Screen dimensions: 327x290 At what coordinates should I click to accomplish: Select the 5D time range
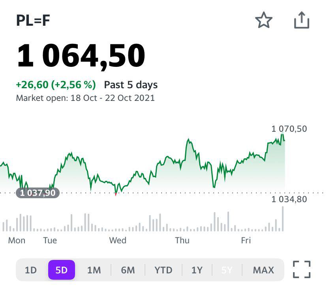tap(62, 270)
